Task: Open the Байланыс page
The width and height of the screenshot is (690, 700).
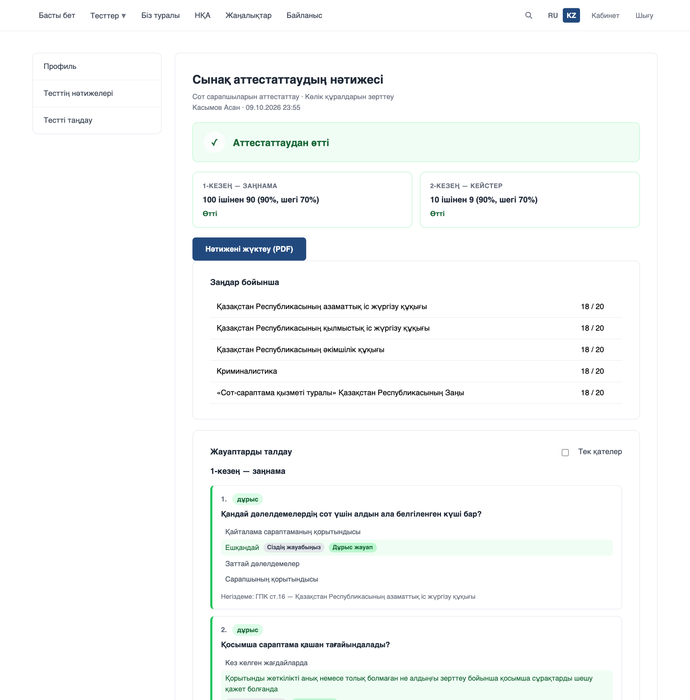Action: pos(304,15)
